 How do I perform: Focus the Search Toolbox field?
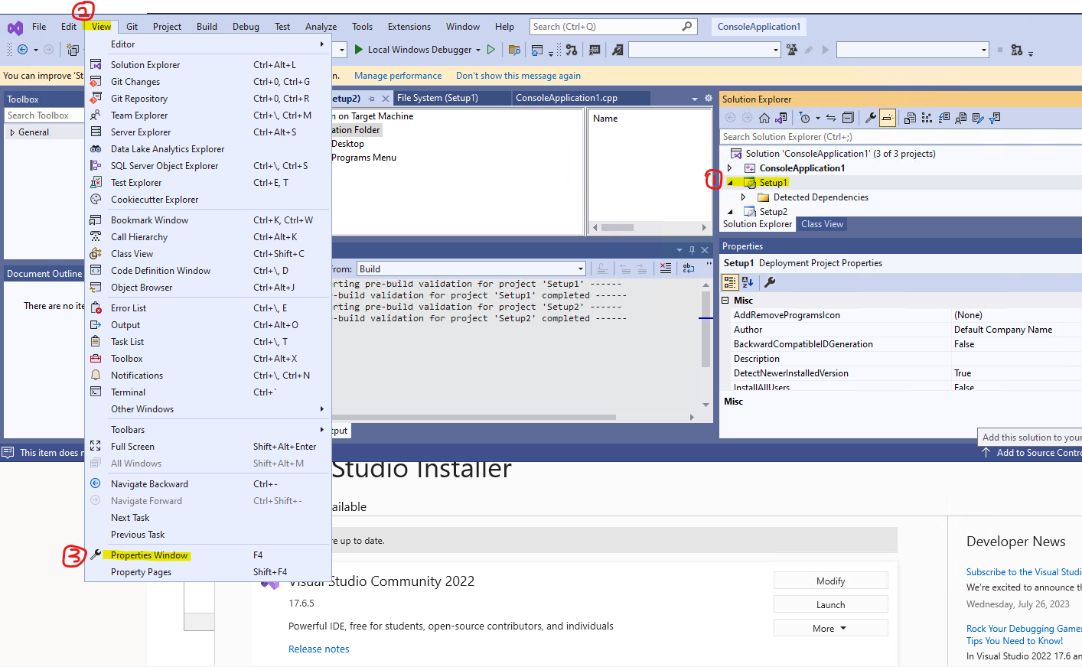tap(44, 116)
